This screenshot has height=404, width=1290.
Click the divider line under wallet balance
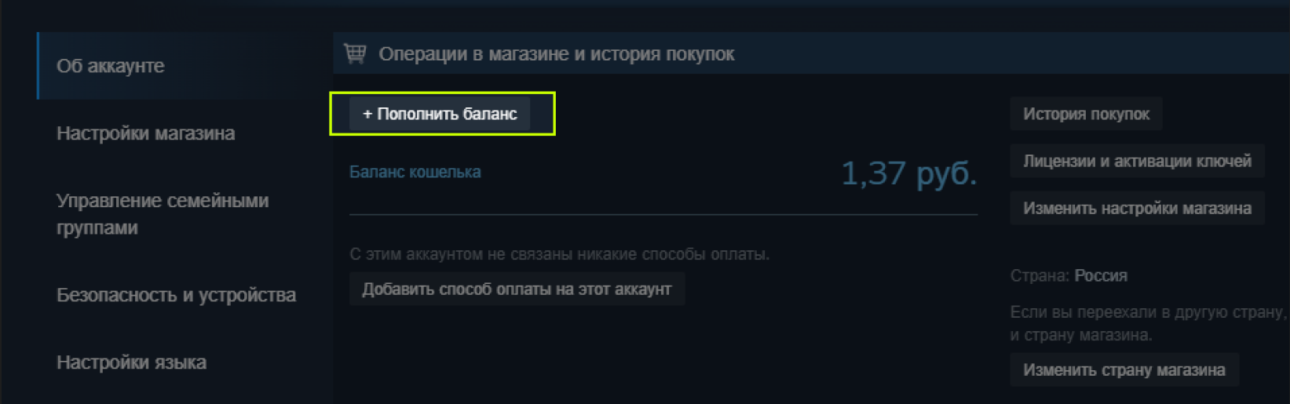point(663,214)
